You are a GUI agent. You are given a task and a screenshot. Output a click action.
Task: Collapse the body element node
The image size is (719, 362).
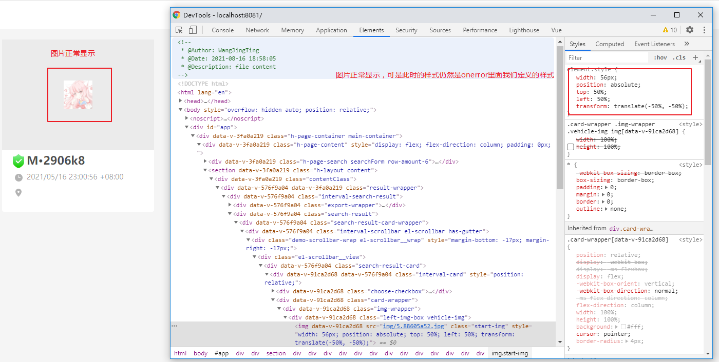(x=180, y=110)
